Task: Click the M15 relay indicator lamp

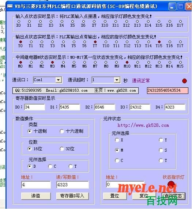Action: click(180, 62)
